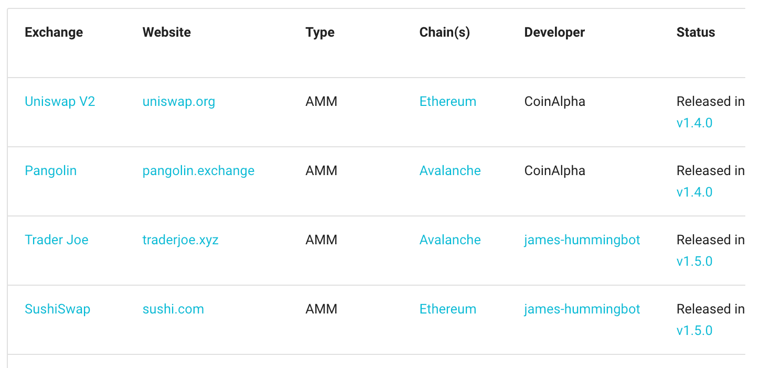Open james-hummingbot developer link for SushiSwap
Screen dimensions: 771x368
pos(582,309)
